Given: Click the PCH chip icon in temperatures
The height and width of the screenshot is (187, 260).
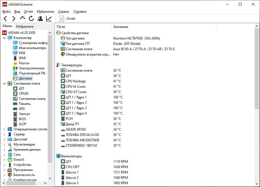Looking at the screenshot, I should (63, 118).
